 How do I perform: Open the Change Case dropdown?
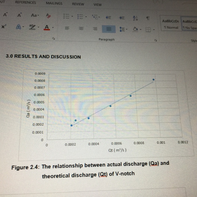pyautogui.click(x=35, y=16)
